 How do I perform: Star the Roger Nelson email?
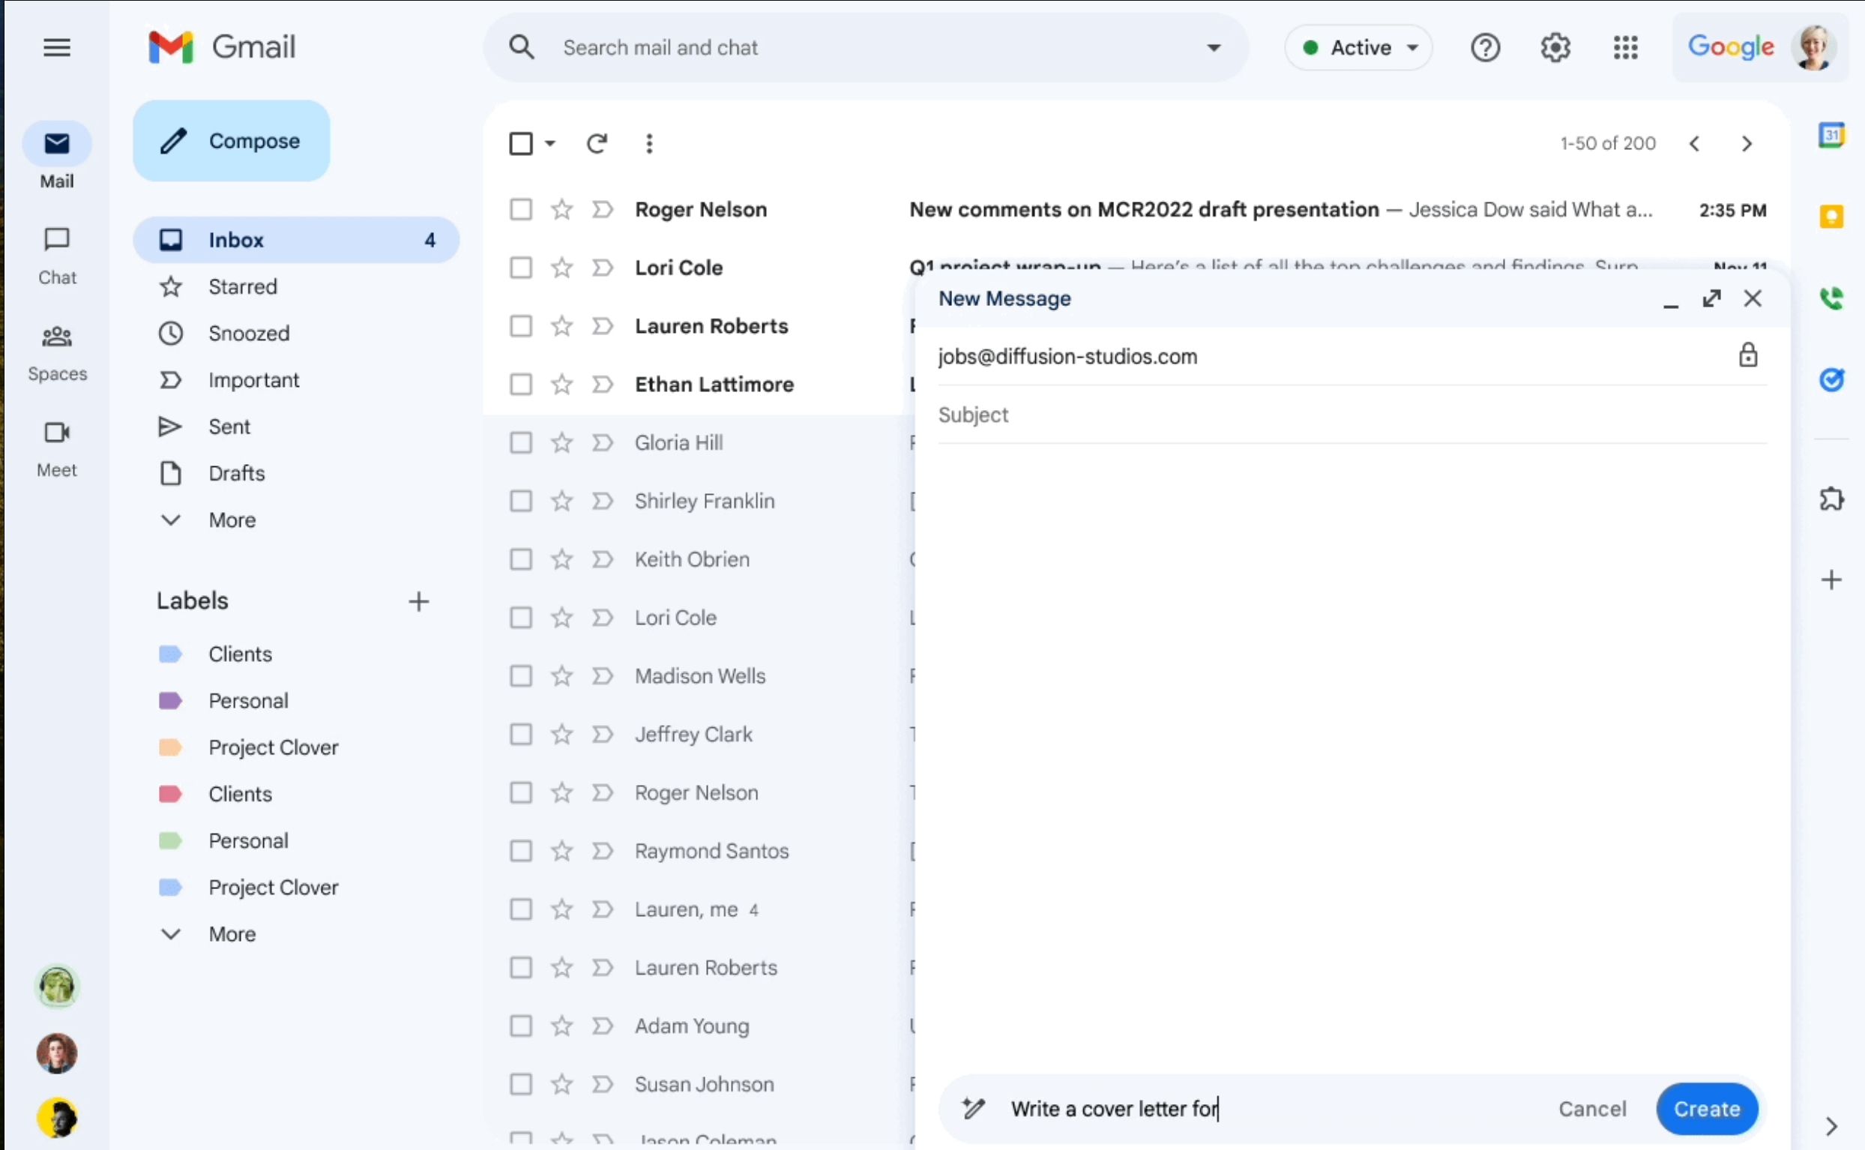pyautogui.click(x=562, y=209)
